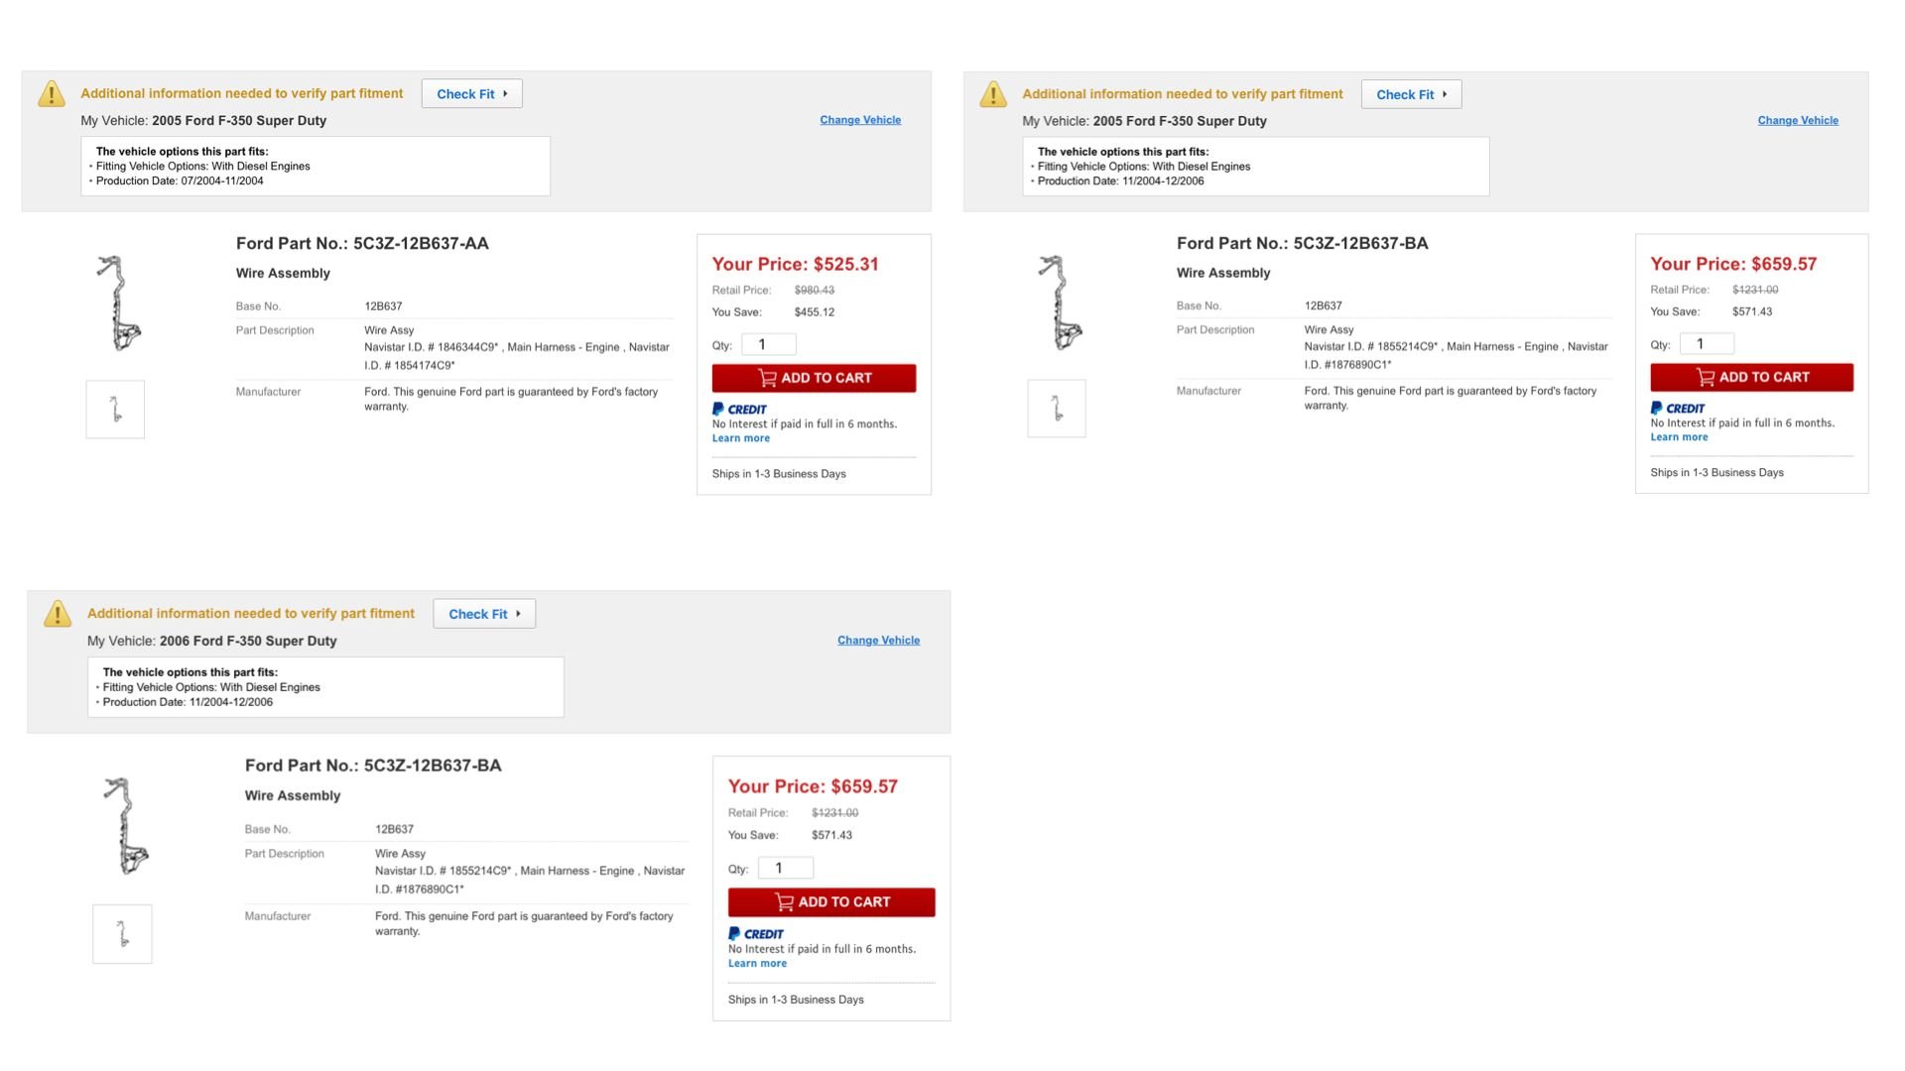The height and width of the screenshot is (1071, 1905).
Task: Expand Check Fit for top-left 2005 F-350
Action: pos(472,94)
